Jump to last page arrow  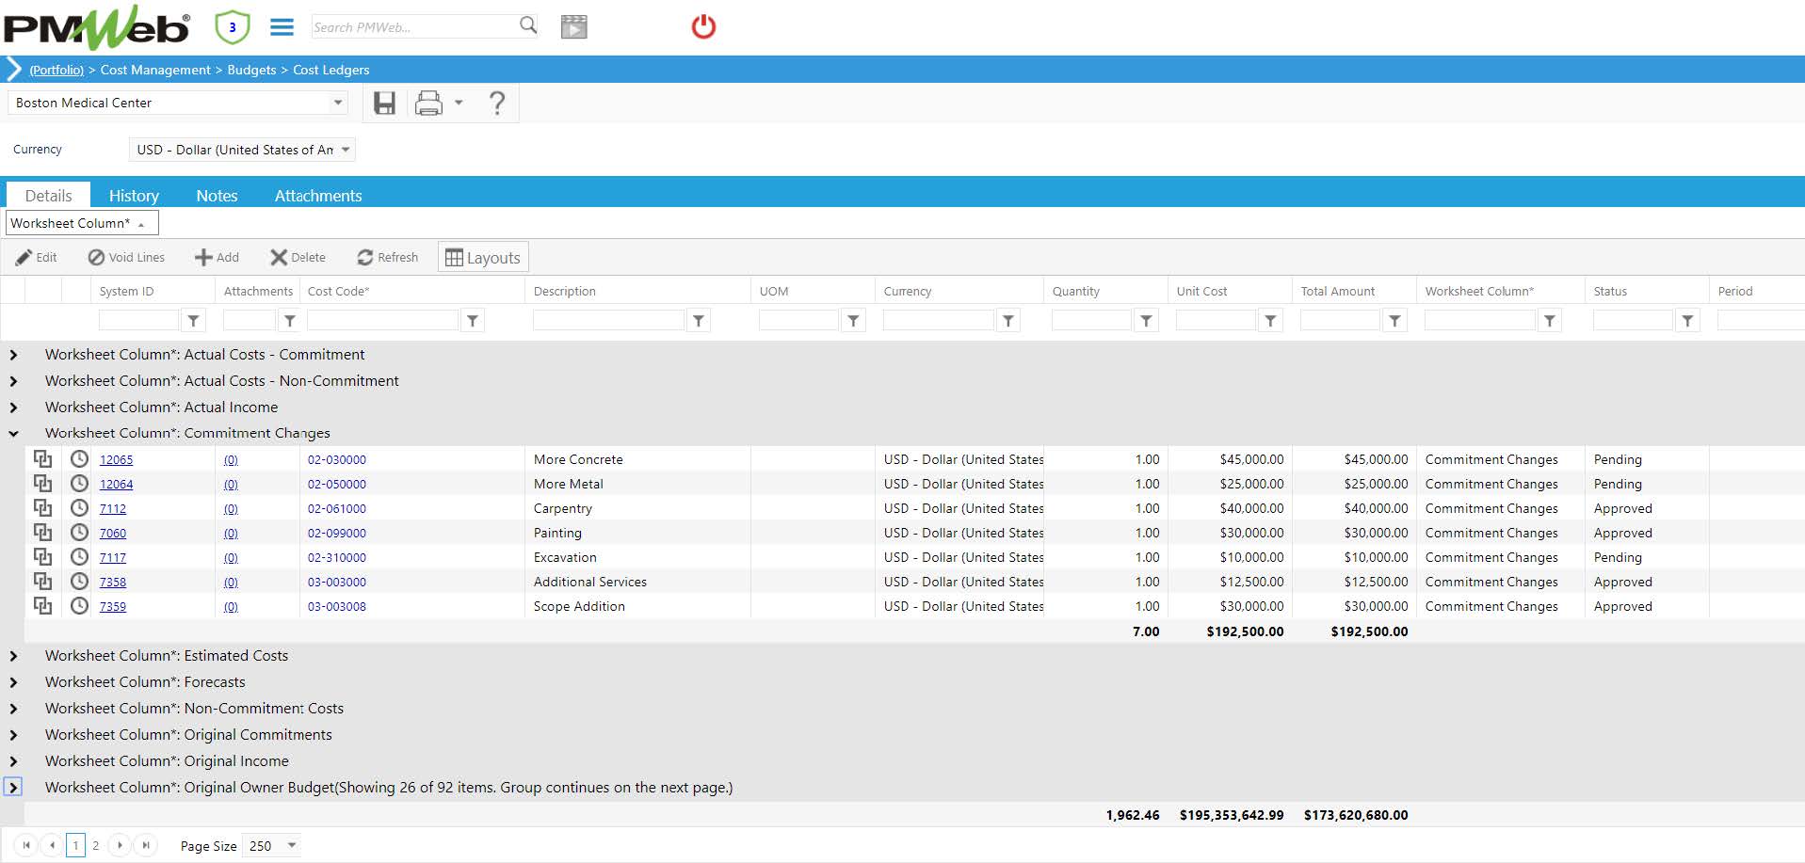pyautogui.click(x=145, y=845)
